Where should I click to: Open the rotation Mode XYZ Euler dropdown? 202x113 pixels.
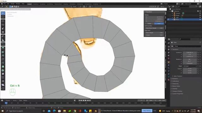click(x=190, y=66)
